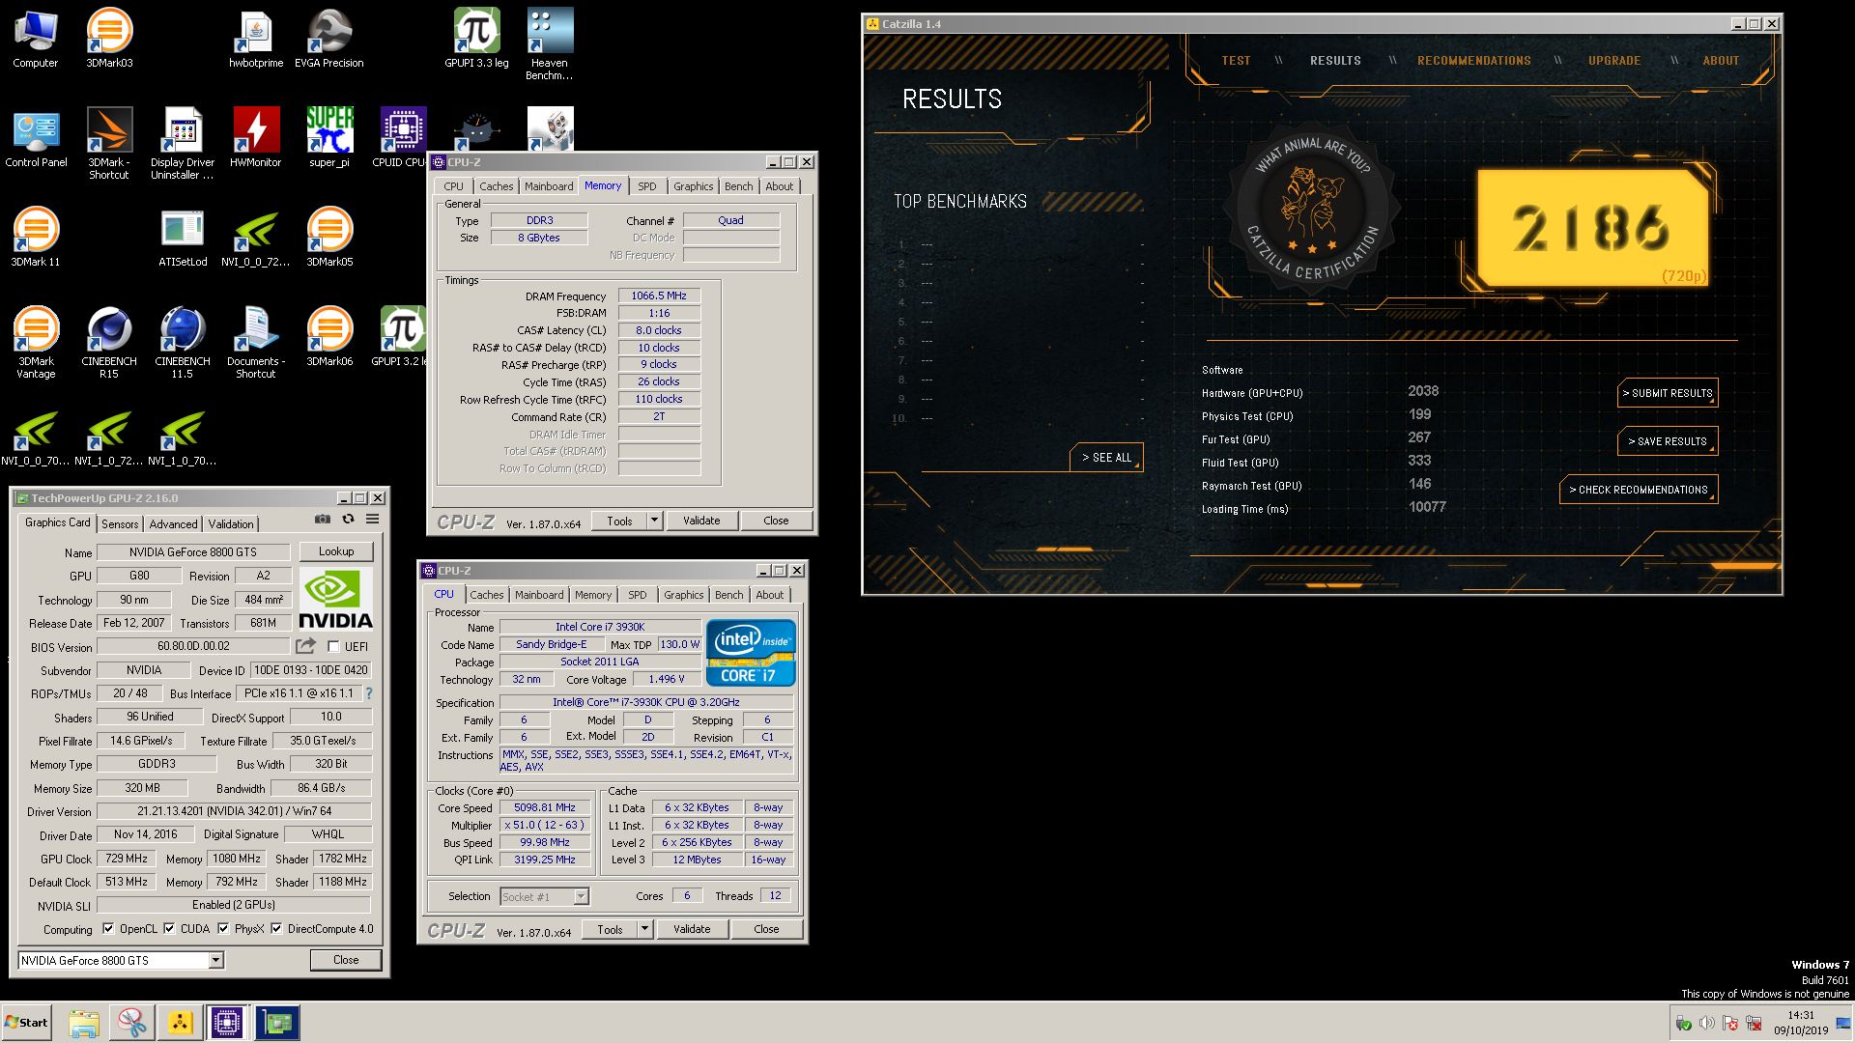The height and width of the screenshot is (1043, 1855).
Task: Click GPU-Z screenshot camera icon
Action: click(x=323, y=519)
